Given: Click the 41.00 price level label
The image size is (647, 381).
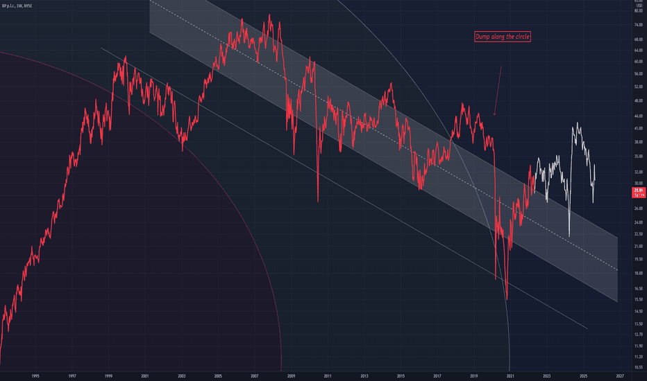Looking at the screenshot, I should 639,129.
